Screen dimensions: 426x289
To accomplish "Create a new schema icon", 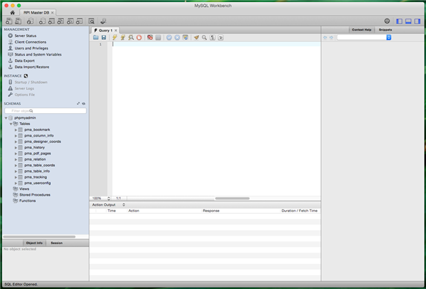I will coord(42,21).
